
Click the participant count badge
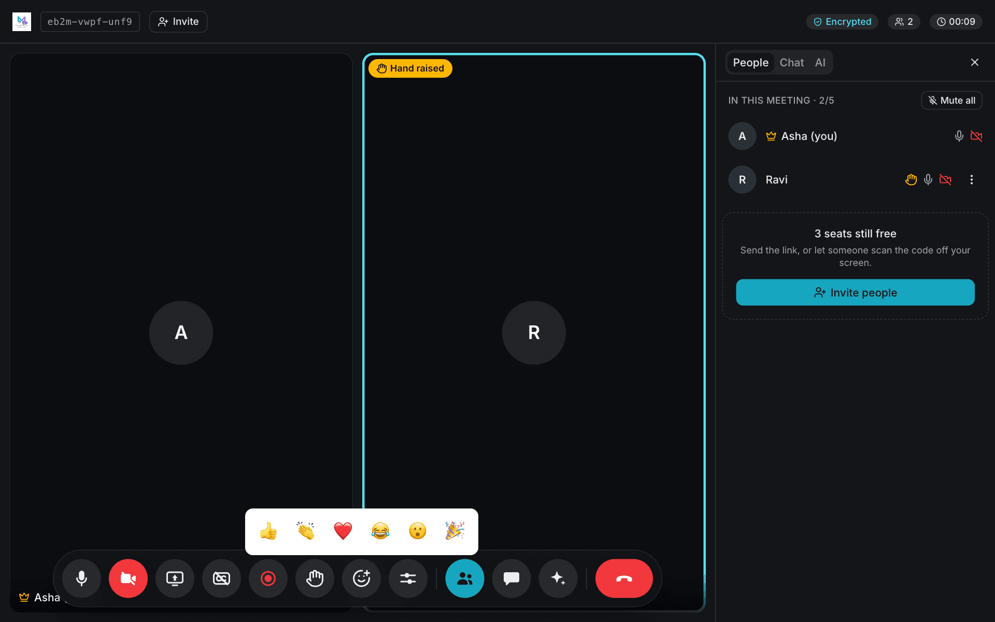(904, 22)
